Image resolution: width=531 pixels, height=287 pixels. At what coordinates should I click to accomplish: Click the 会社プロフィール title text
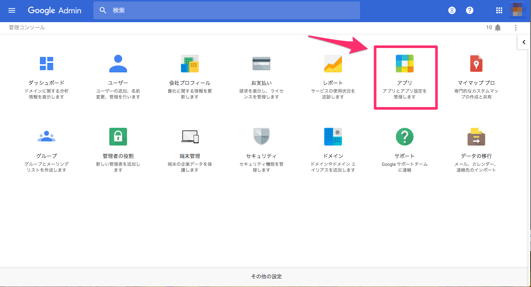tap(190, 83)
